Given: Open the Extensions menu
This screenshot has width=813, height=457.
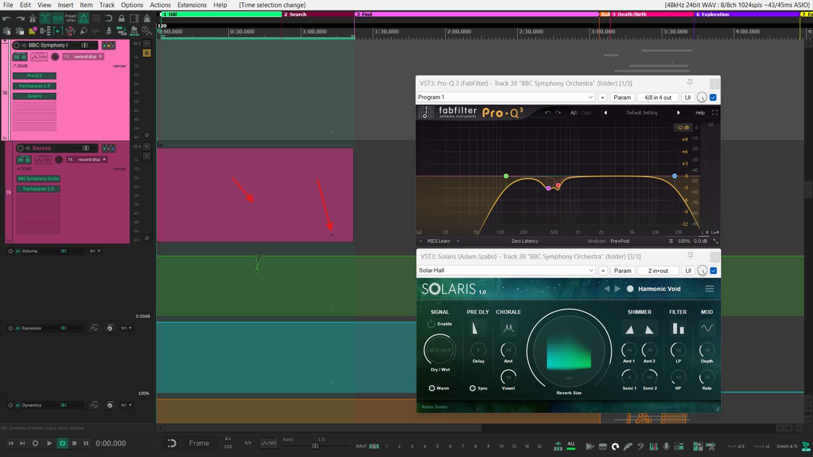Looking at the screenshot, I should [192, 5].
